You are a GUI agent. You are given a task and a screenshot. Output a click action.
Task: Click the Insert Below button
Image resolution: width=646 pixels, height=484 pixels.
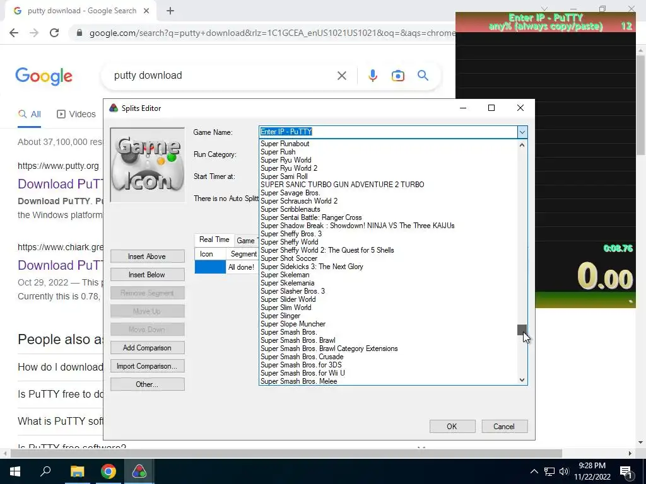point(147,275)
